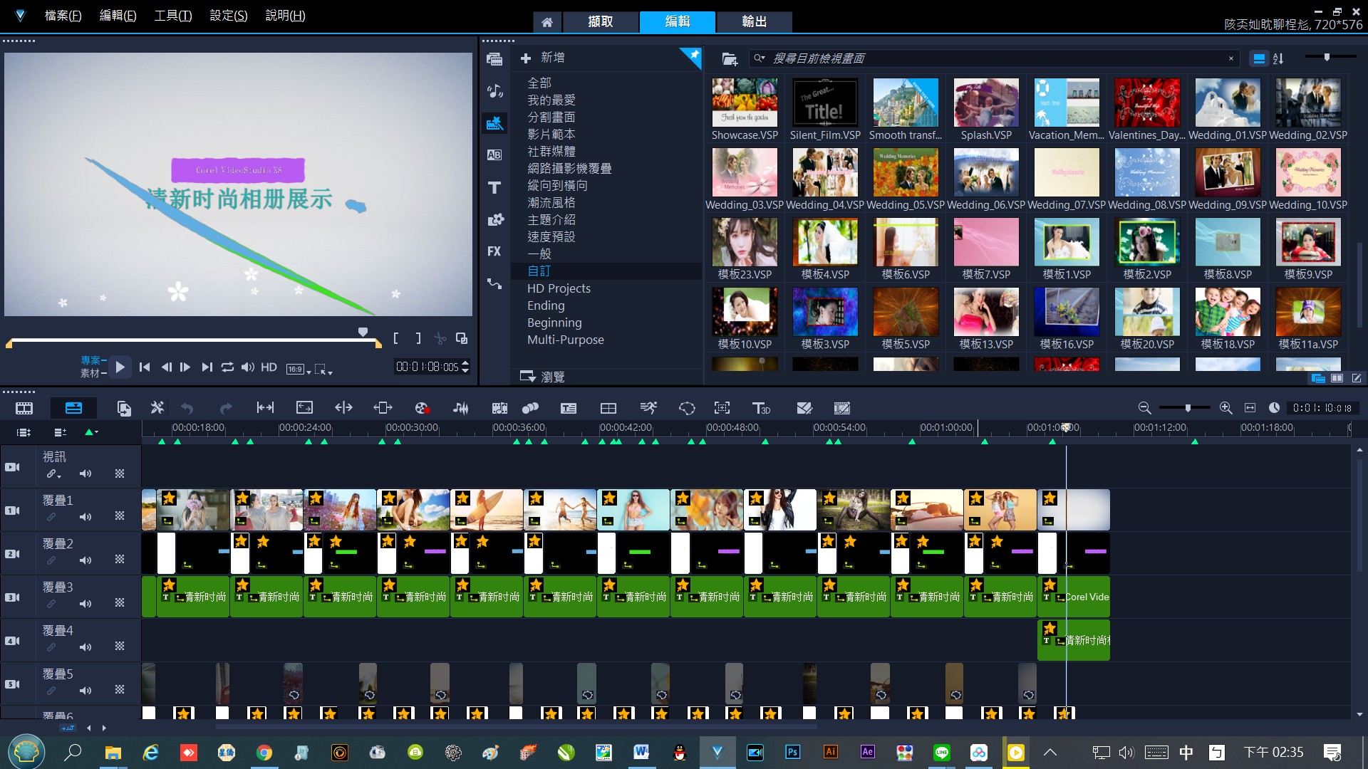The height and width of the screenshot is (769, 1368).
Task: Click the Redo arrow in timeline toolbar
Action: [x=226, y=408]
